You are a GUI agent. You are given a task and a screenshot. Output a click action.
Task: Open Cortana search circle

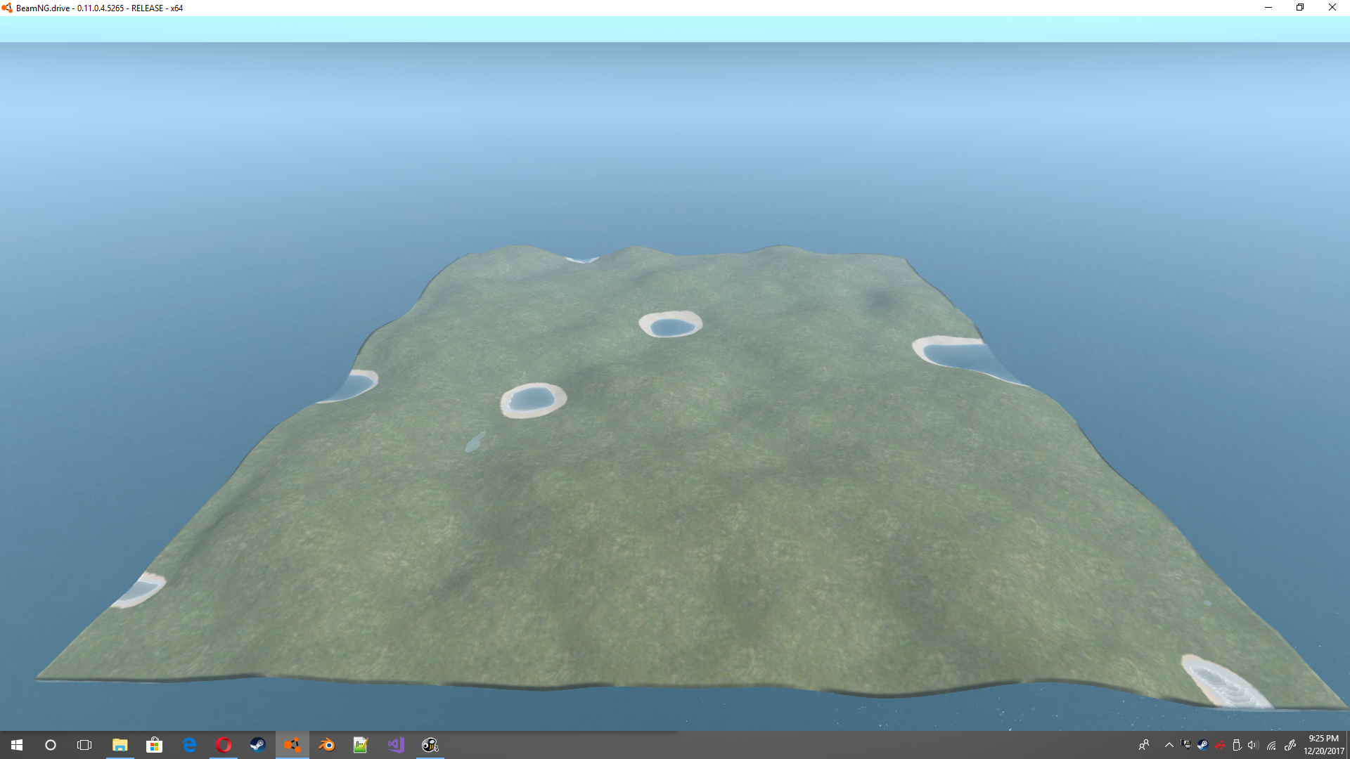click(x=51, y=745)
